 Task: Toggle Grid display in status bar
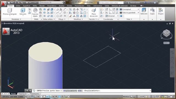coord(32,97)
